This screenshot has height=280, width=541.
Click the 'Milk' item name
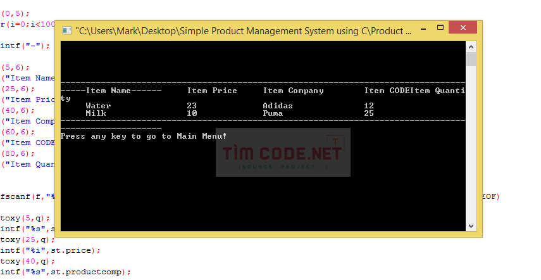[x=96, y=113]
